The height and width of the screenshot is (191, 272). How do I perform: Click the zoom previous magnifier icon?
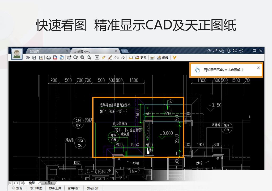pos(89,58)
